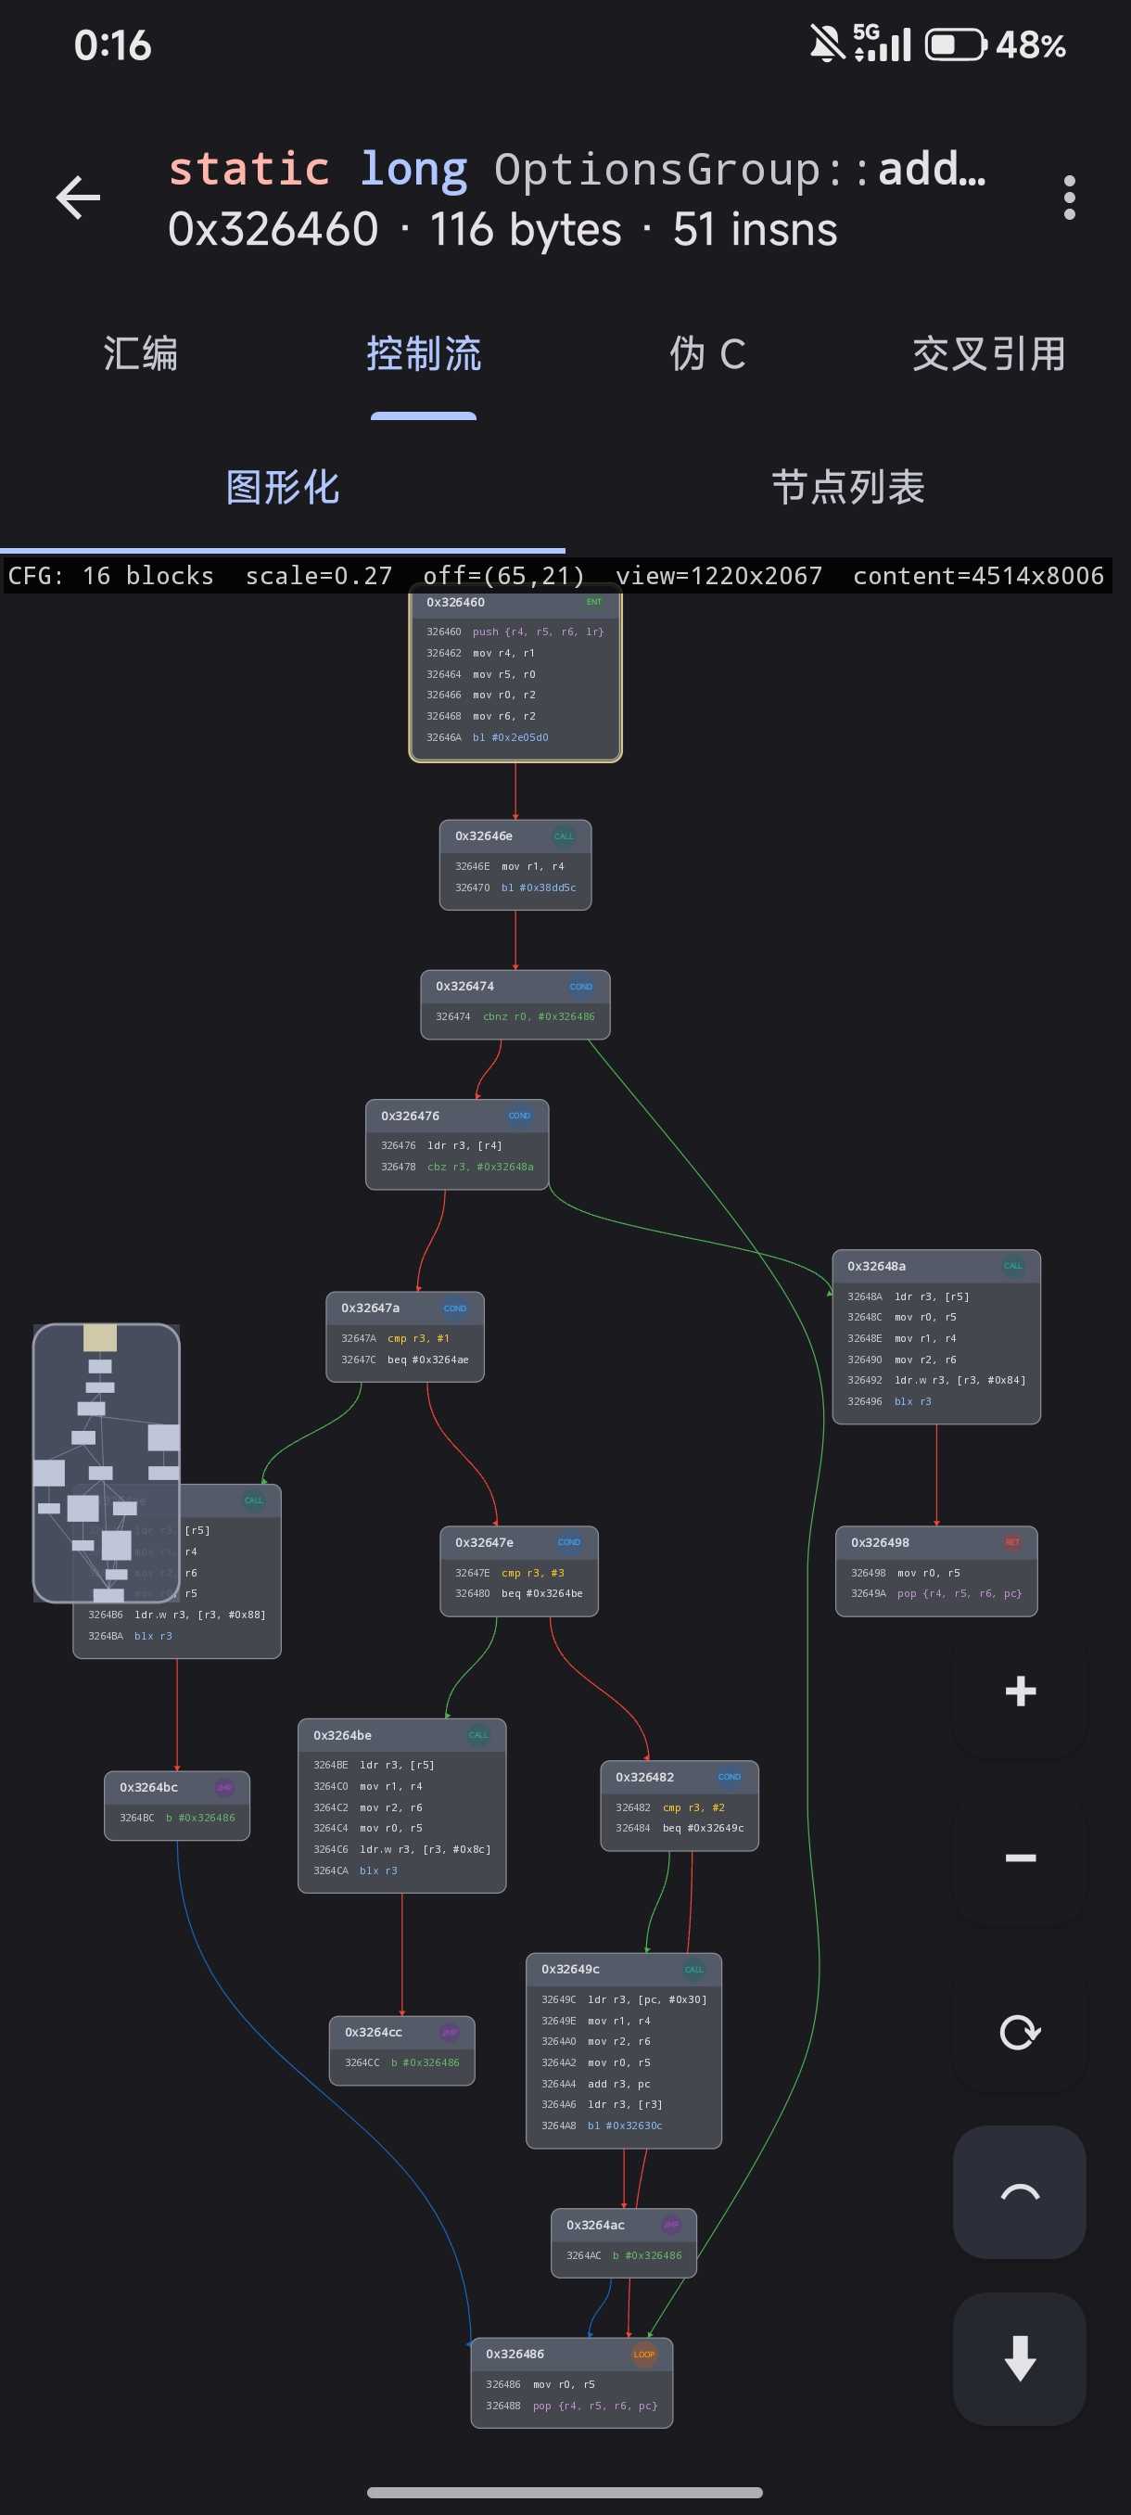Tap instruction 'beq #0x32649c'

pos(704,1828)
